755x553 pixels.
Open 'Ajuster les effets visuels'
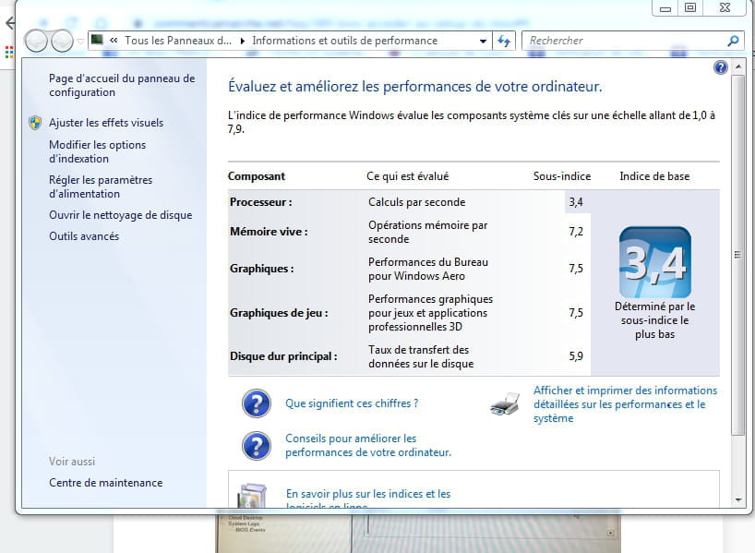coord(106,123)
